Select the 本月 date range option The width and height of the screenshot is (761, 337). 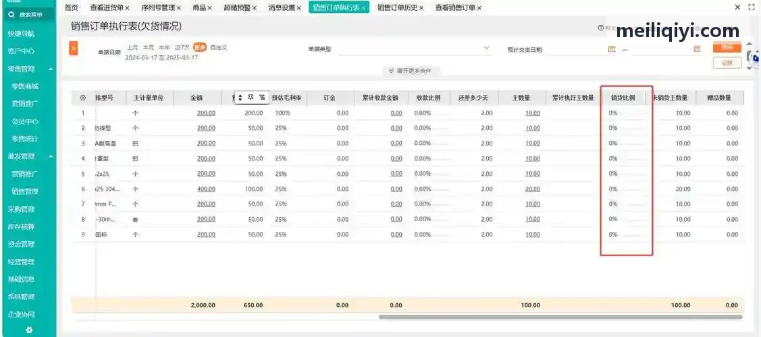[x=148, y=47]
